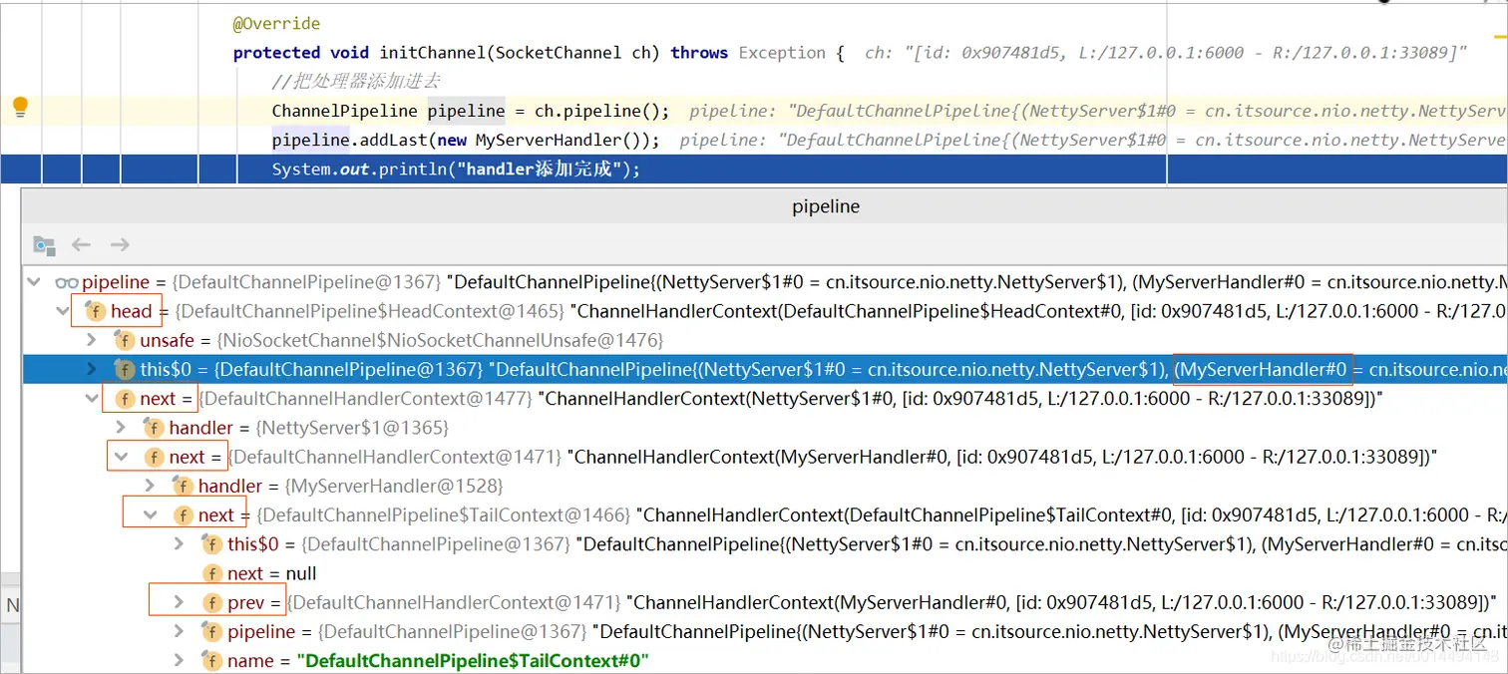Click the initChannel method name in code
Viewport: 1508px width, 674px height.
pos(433,53)
